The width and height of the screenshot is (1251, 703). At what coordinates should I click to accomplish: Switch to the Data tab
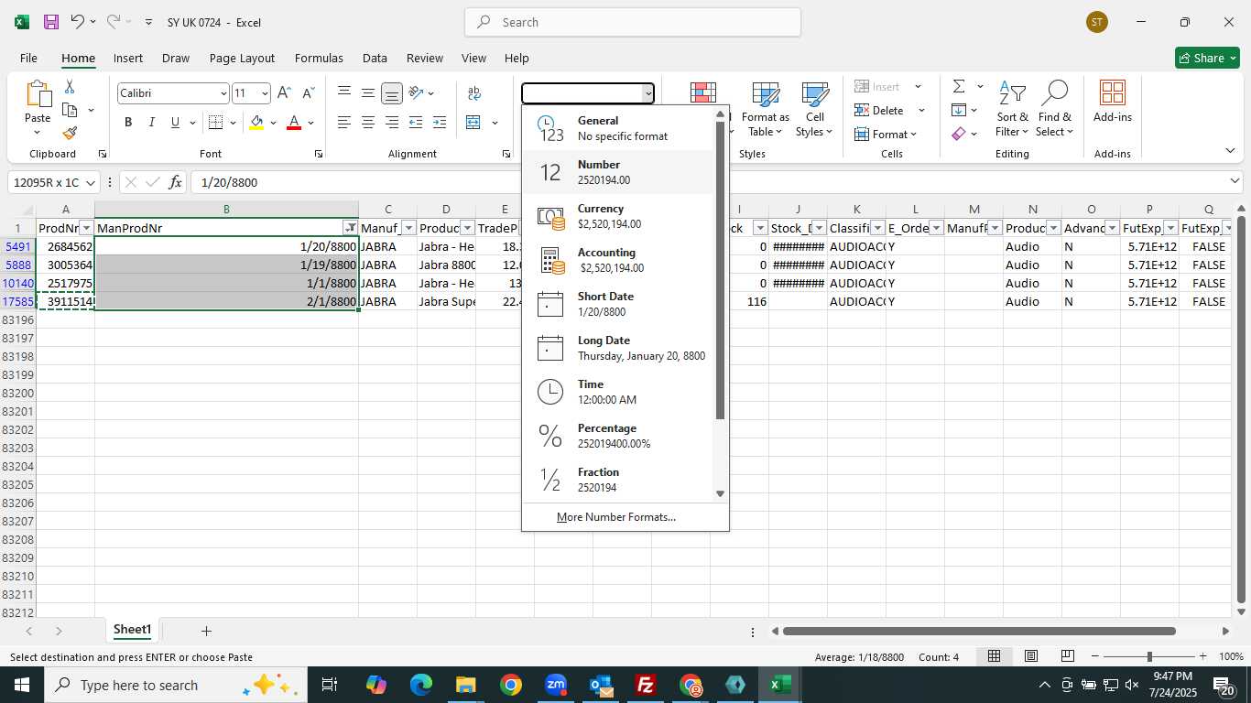(x=375, y=58)
